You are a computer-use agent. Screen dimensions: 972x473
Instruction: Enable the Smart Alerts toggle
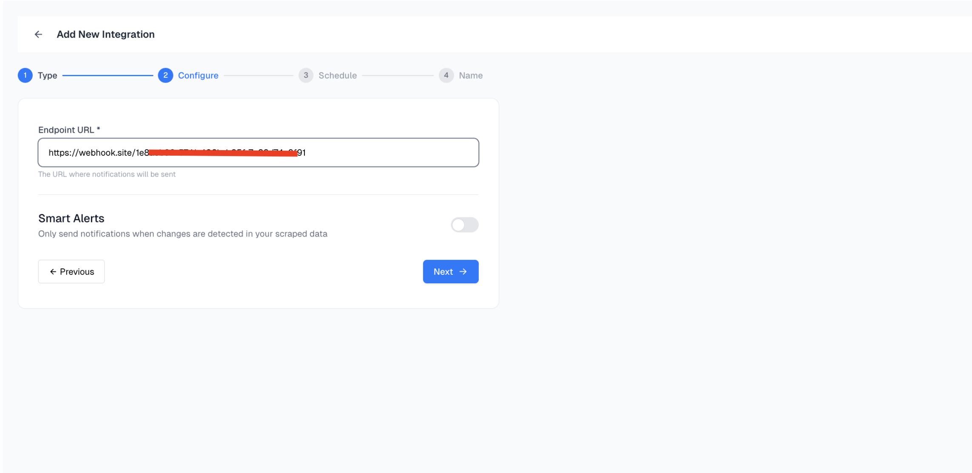coord(464,225)
